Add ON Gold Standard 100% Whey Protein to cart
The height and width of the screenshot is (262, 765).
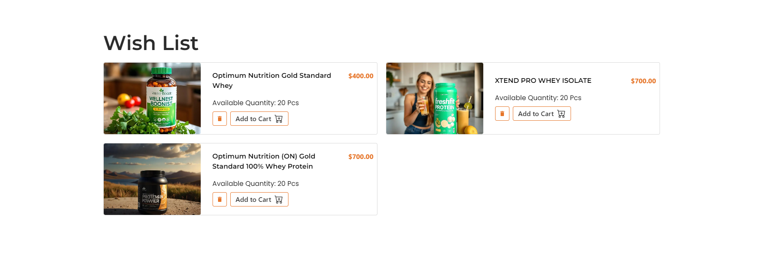(x=259, y=199)
